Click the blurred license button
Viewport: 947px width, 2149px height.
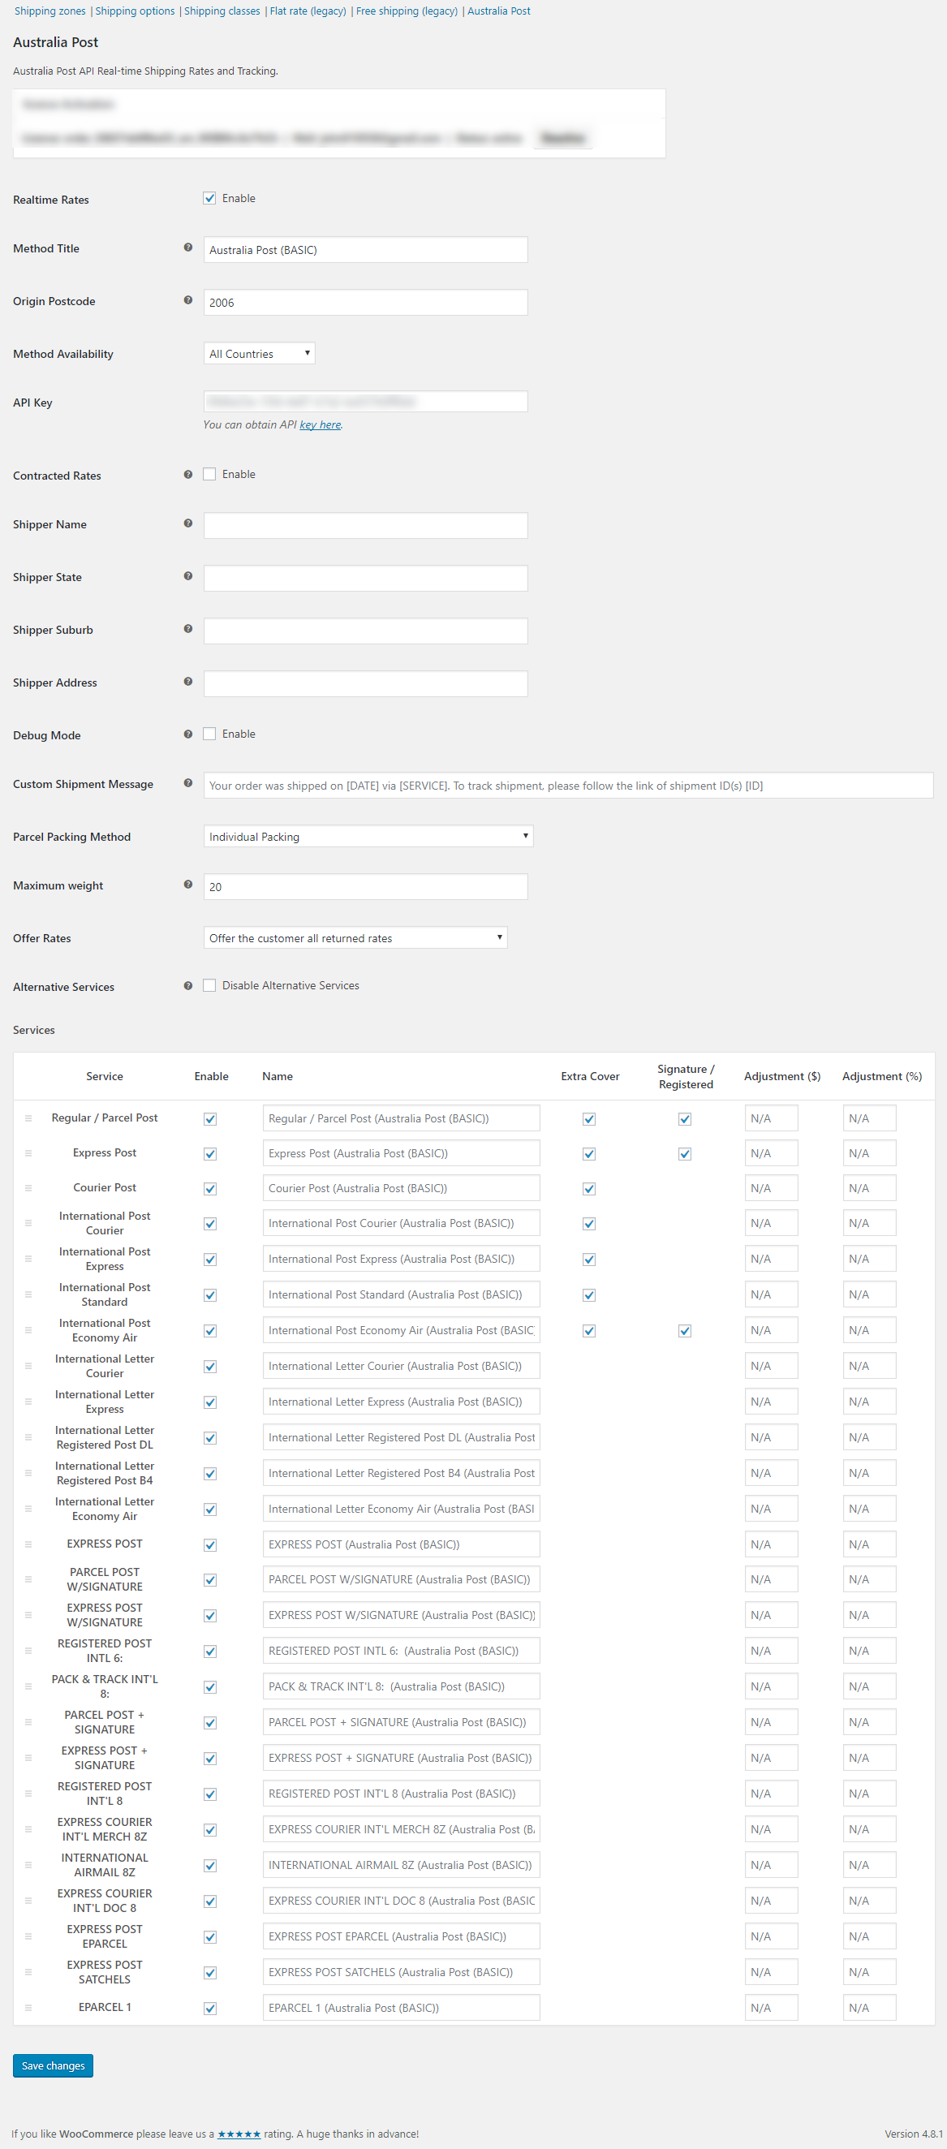(x=563, y=138)
